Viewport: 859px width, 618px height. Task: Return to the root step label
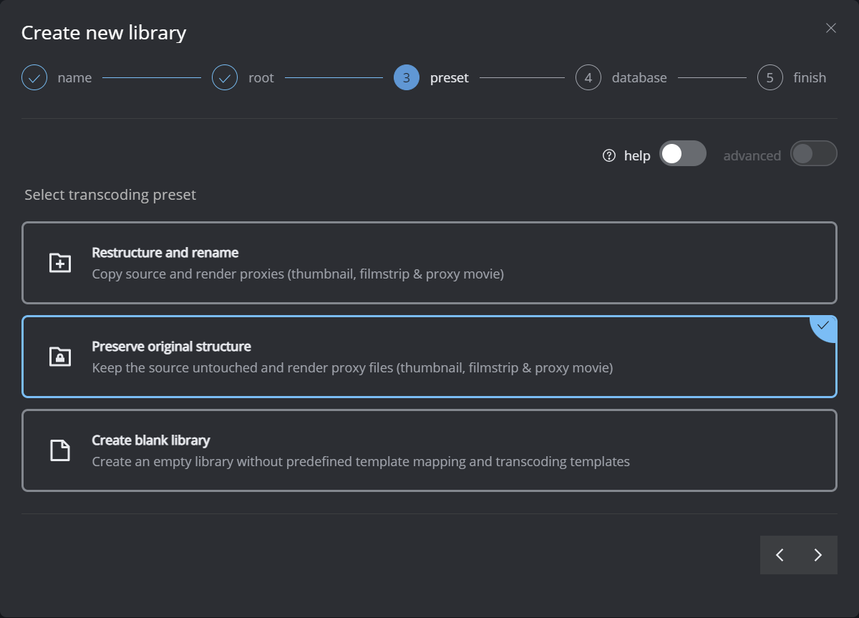point(261,78)
